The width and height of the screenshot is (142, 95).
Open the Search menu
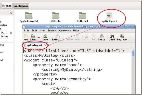(x=52, y=30)
